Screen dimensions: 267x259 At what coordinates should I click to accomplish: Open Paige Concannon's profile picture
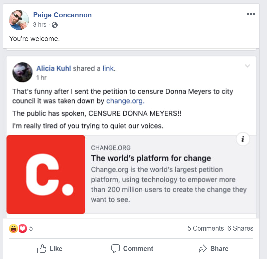pyautogui.click(x=19, y=20)
